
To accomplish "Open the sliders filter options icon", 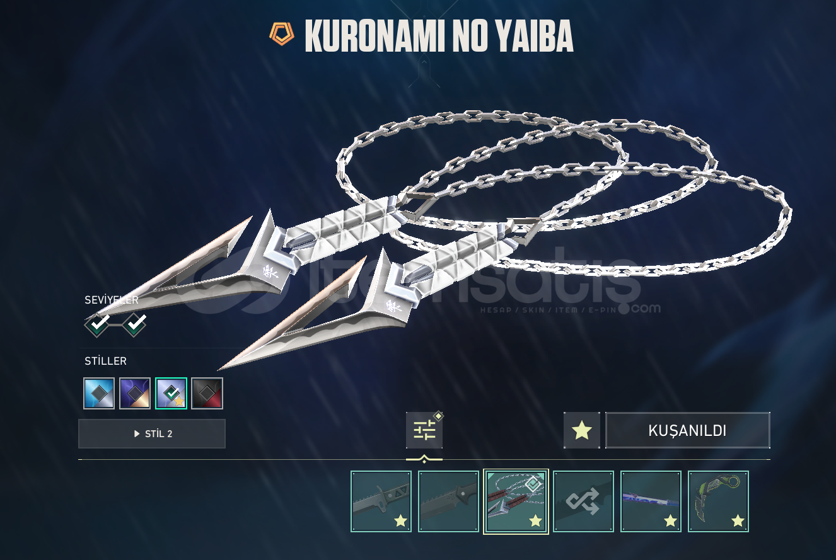I will [x=424, y=430].
